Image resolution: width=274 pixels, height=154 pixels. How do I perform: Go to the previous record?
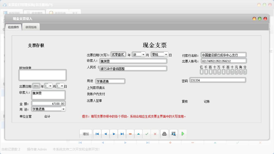click(x=105, y=134)
